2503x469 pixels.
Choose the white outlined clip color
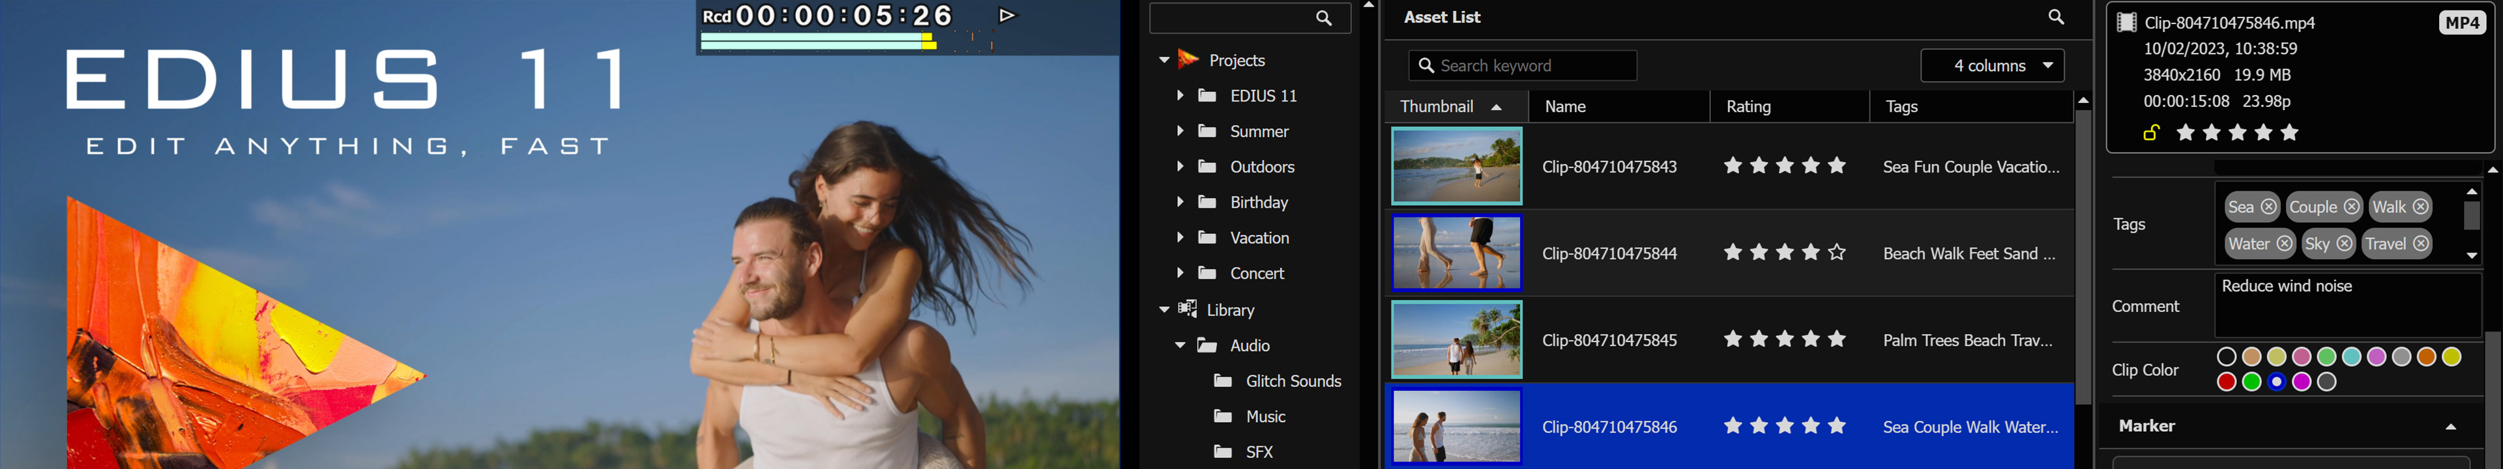[x=2226, y=358]
